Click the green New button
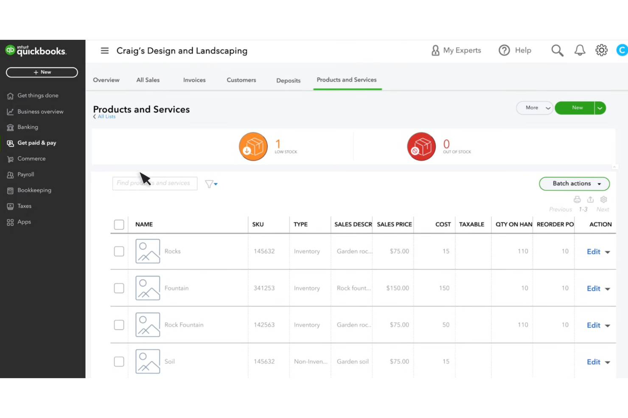628x418 pixels. [x=577, y=108]
